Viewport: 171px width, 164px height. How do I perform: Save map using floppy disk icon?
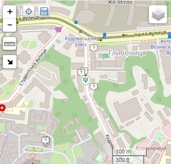44,11
